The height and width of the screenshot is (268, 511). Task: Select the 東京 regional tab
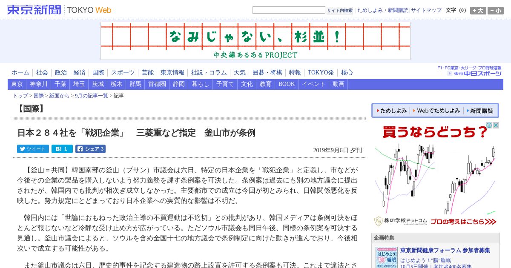coord(17,84)
